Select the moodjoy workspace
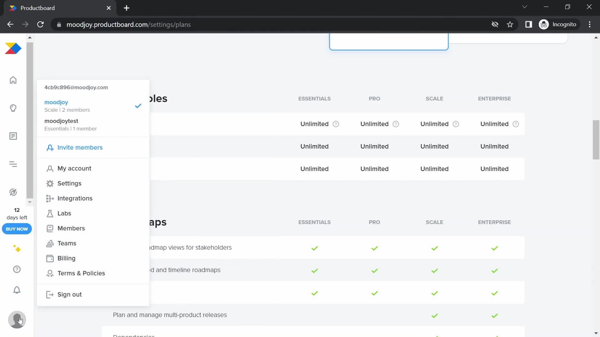 (x=93, y=106)
